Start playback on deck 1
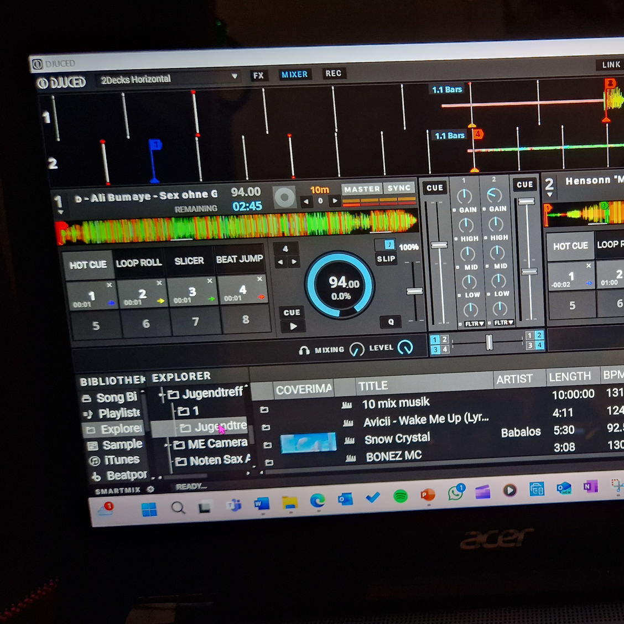 (293, 326)
